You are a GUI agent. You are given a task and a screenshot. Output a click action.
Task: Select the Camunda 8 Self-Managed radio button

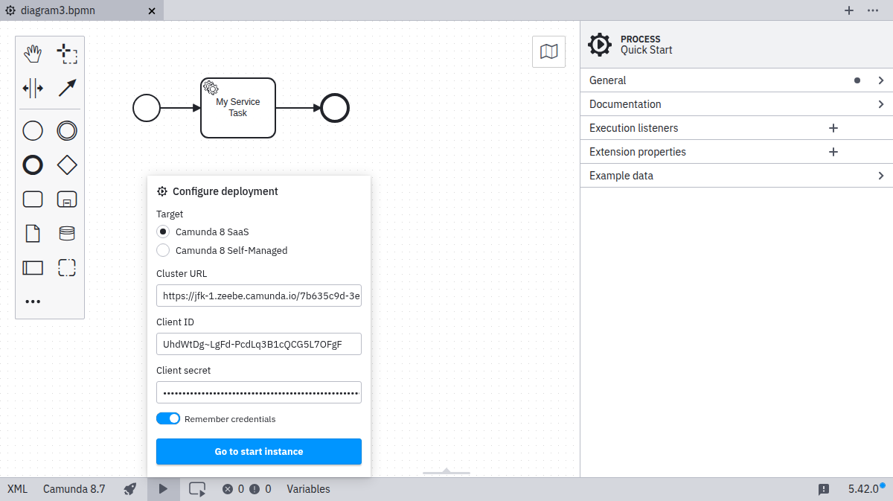[x=163, y=250]
